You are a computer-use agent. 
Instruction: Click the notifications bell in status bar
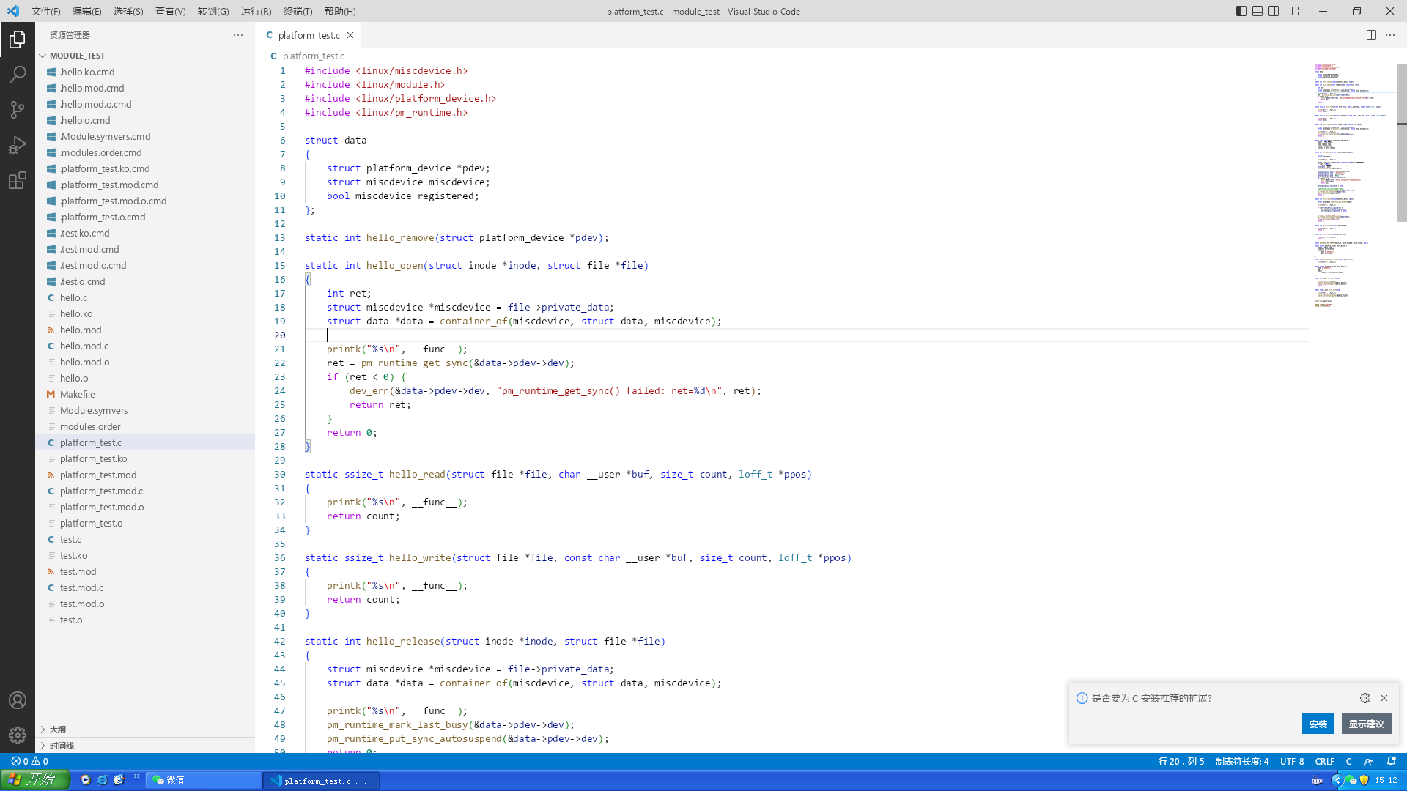[x=1392, y=761]
